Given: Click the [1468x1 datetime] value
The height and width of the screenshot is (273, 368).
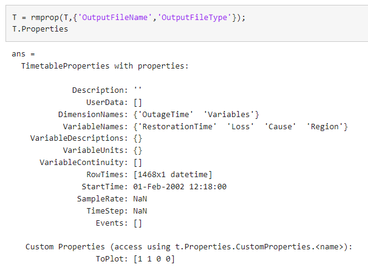Looking at the screenshot, I should pos(172,175).
